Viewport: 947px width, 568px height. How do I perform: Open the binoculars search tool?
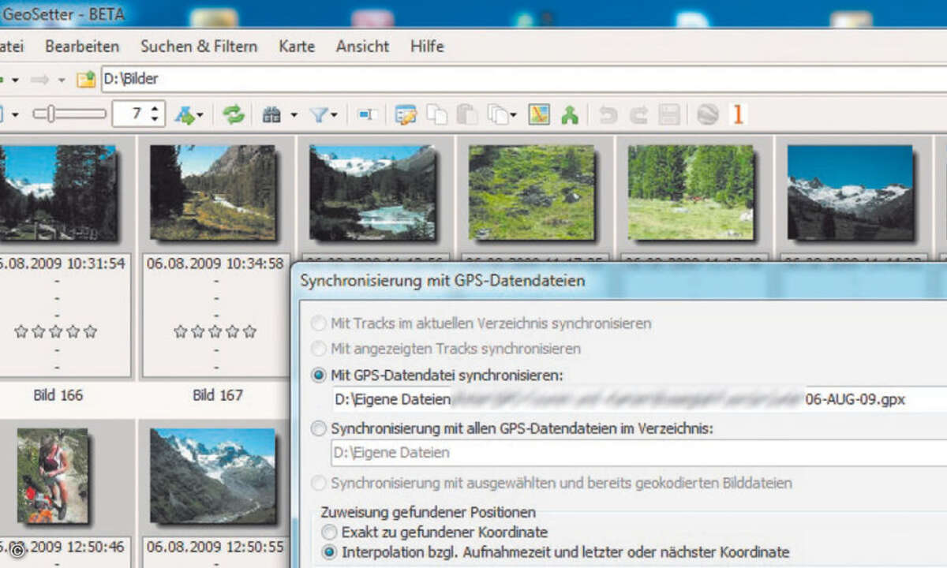(x=271, y=115)
